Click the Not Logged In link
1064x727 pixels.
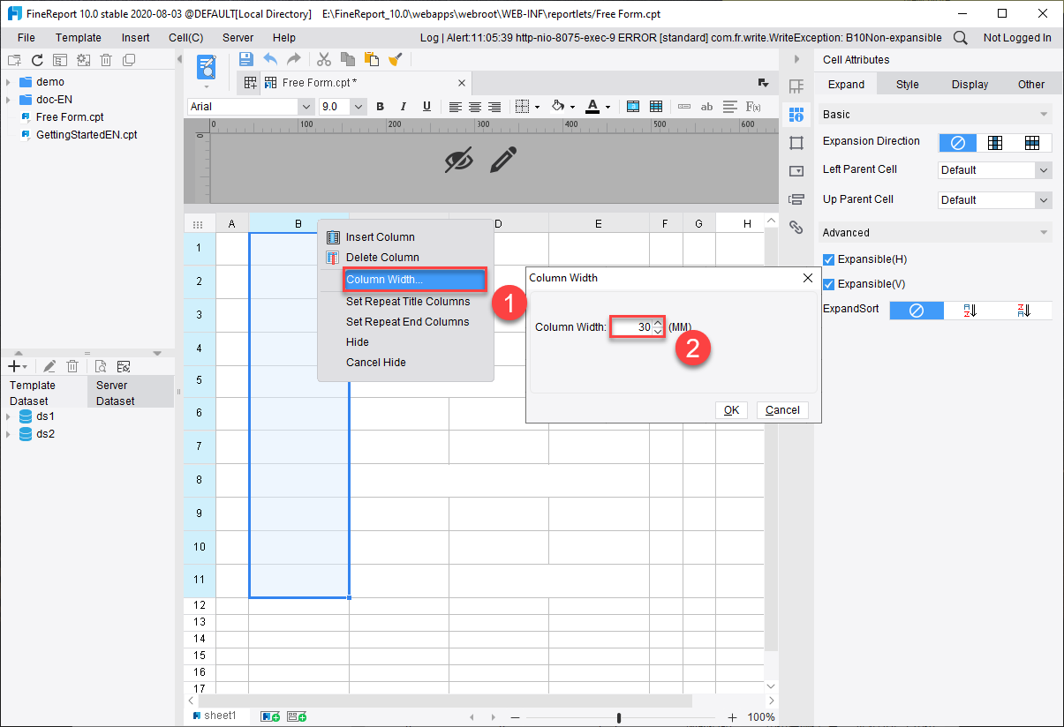[1017, 38]
